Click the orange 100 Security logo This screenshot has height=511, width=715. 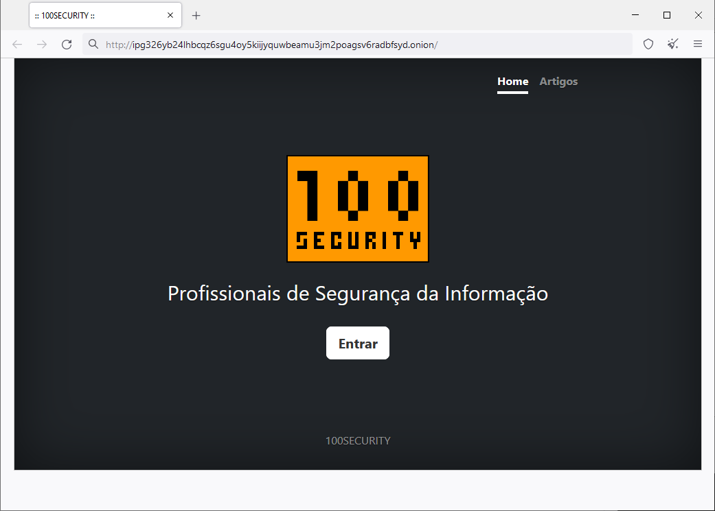coord(357,209)
